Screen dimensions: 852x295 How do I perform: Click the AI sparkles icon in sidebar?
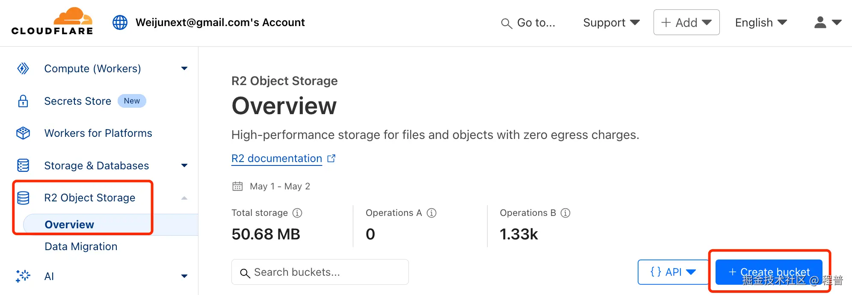23,276
